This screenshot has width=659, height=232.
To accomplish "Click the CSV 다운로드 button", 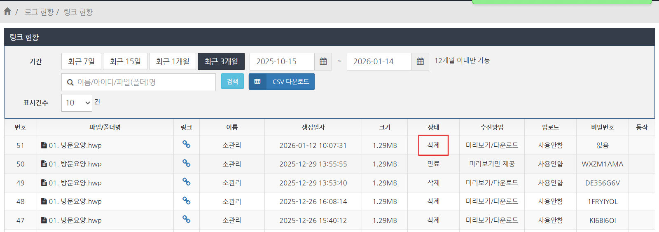I will tap(282, 82).
